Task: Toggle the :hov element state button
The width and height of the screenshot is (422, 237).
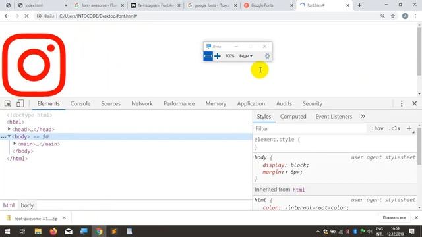Action: click(377, 129)
